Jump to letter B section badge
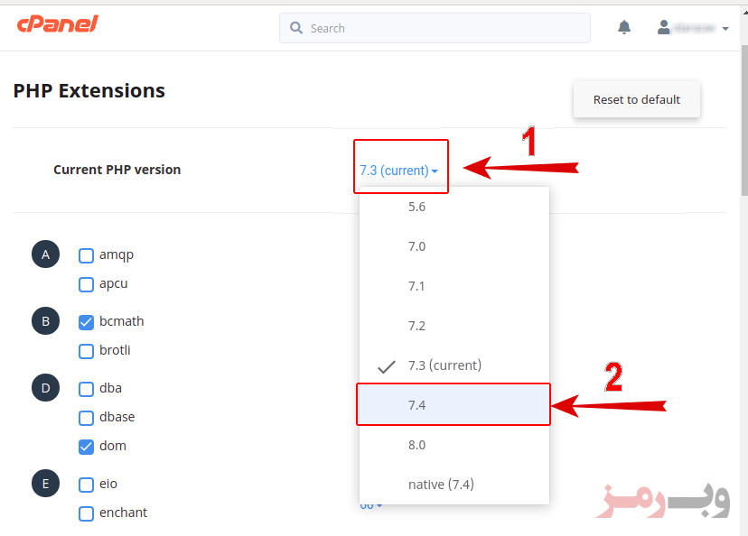Image resolution: width=748 pixels, height=536 pixels. (x=46, y=320)
